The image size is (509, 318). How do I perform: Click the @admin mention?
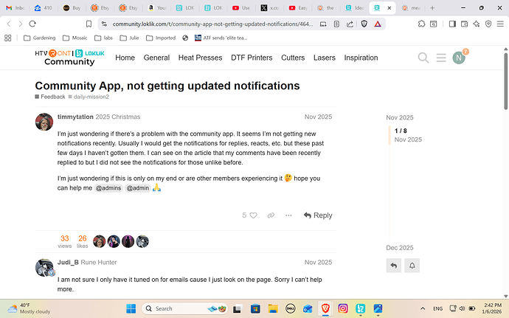(138, 188)
